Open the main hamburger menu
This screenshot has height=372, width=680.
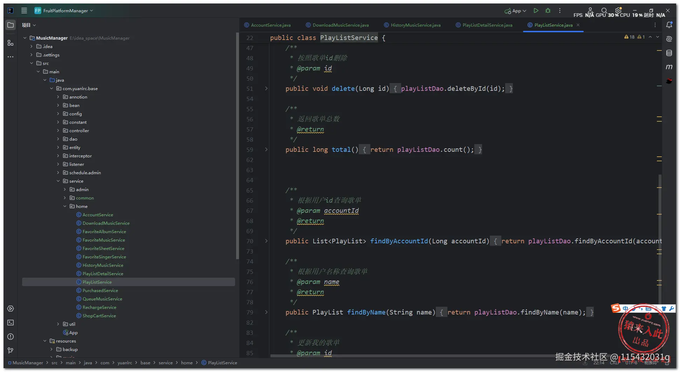tap(24, 11)
